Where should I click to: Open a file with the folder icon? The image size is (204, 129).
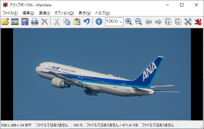[5, 22]
